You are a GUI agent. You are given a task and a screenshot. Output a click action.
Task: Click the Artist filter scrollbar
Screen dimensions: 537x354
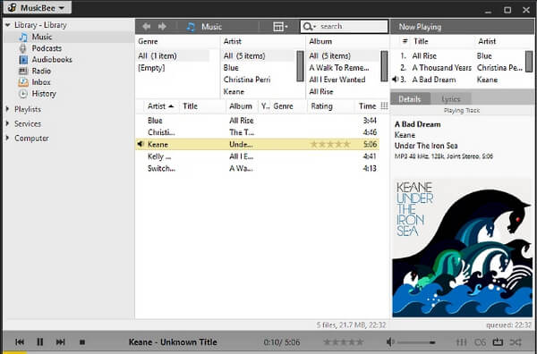300,66
